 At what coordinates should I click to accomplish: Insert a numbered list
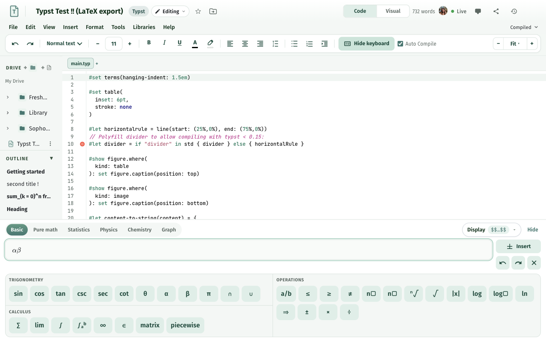310,43
